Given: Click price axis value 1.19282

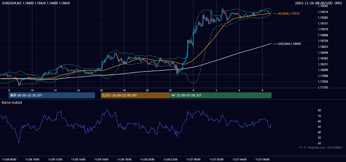Looking at the screenshot, I should [x=323, y=18].
